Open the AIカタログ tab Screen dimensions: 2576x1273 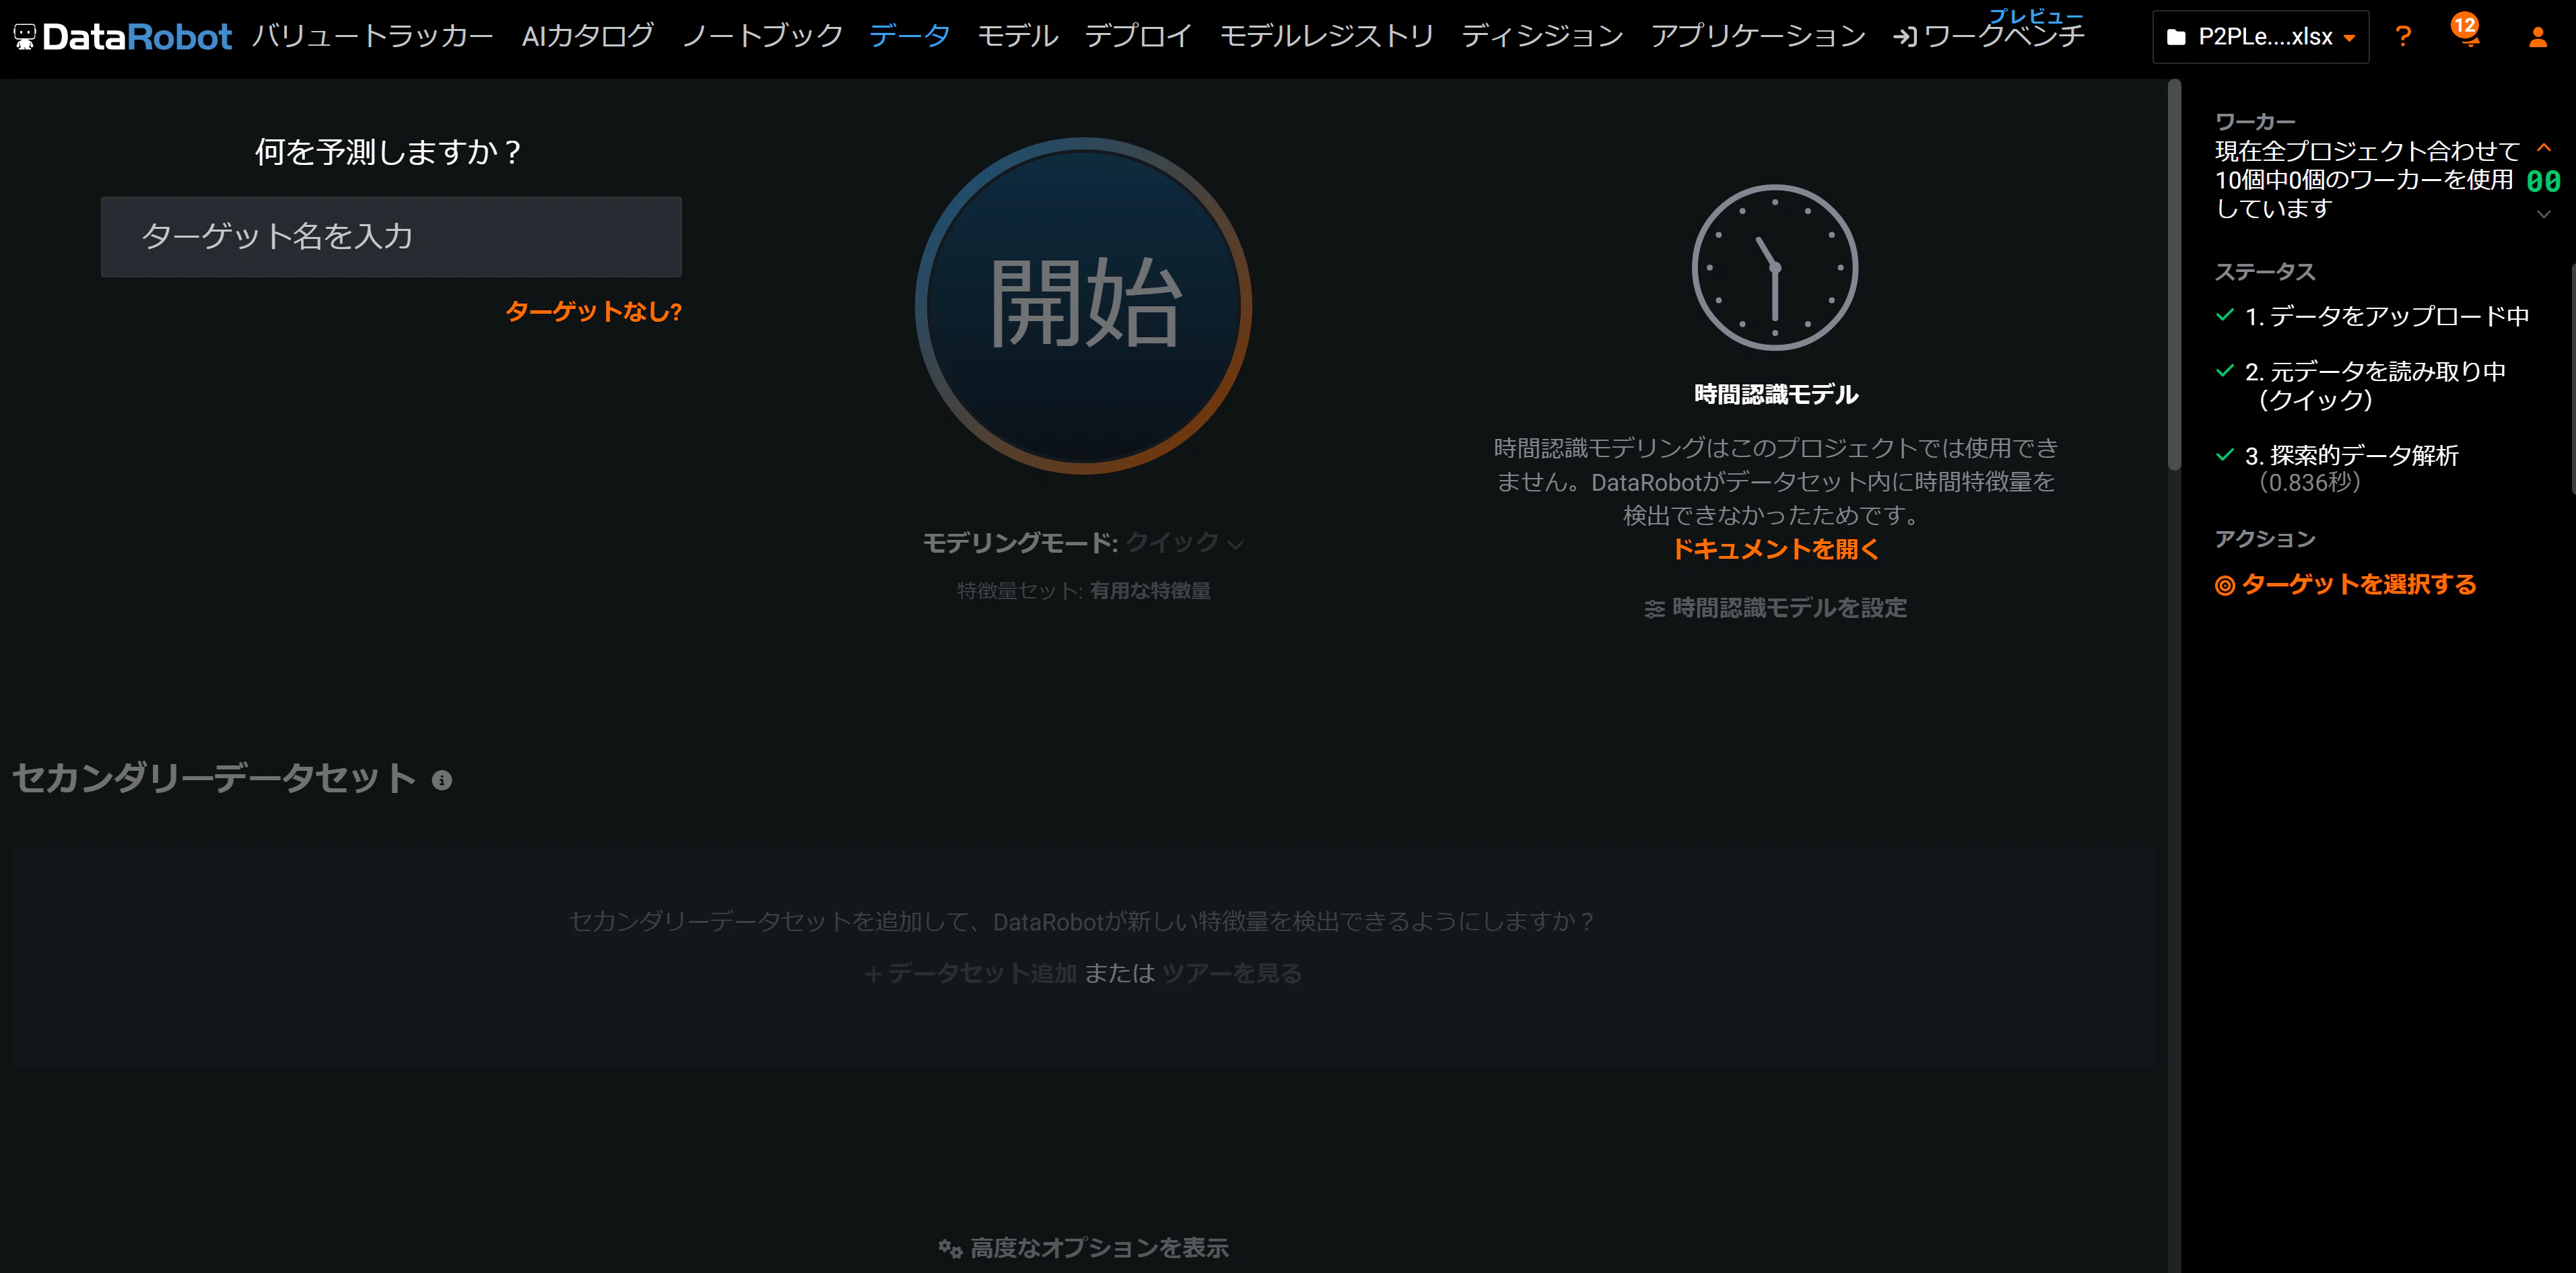587,37
